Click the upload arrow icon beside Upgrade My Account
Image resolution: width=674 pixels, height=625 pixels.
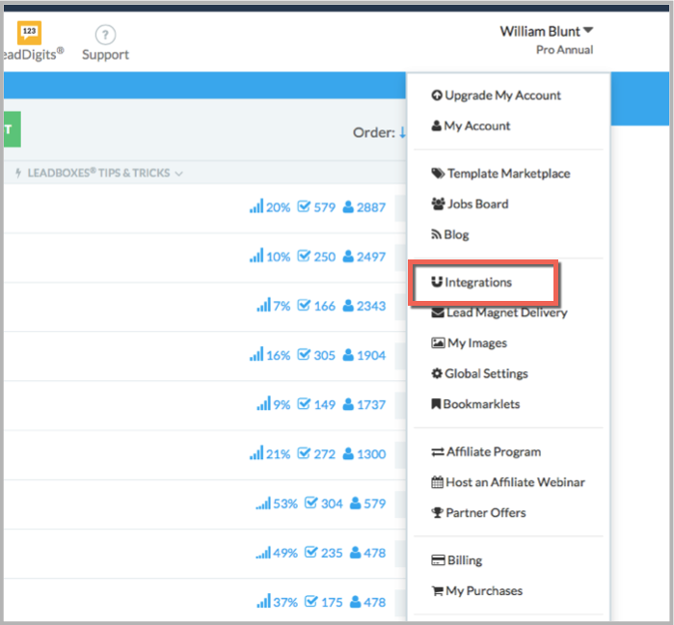tap(437, 95)
